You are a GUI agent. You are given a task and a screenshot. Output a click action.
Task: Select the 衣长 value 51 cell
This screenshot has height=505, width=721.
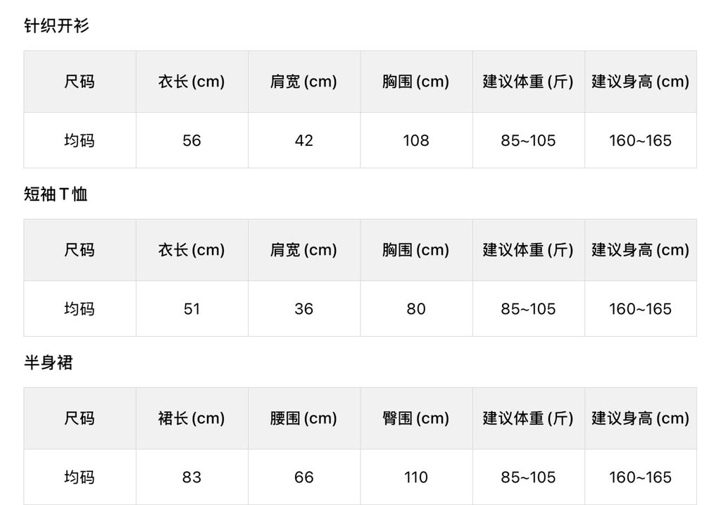pos(192,308)
